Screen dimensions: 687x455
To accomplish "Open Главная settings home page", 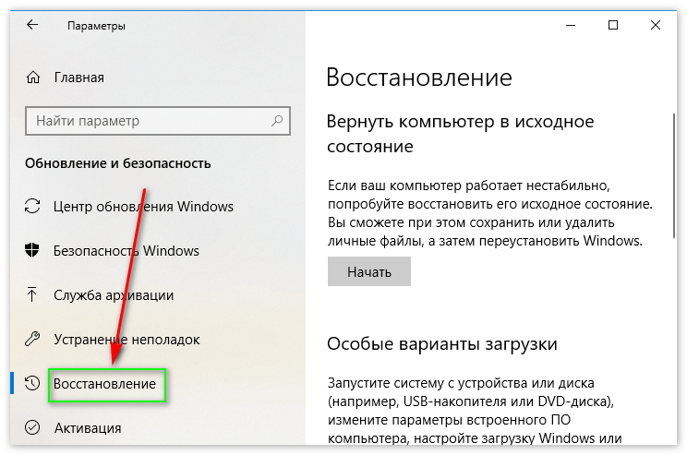I will point(79,78).
